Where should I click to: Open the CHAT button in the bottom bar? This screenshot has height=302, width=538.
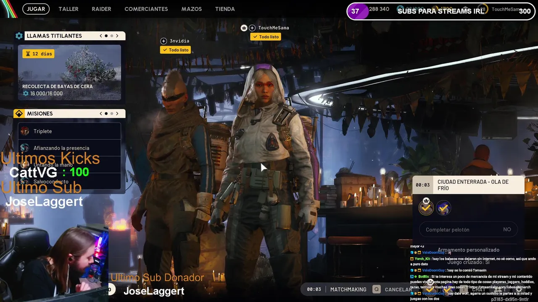pyautogui.click(x=479, y=289)
